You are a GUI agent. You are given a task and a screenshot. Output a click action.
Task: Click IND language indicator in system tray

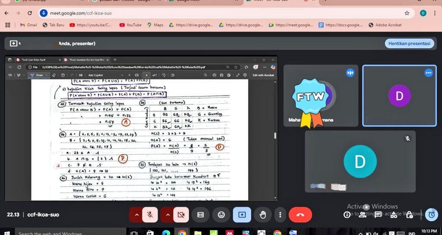coord(411,233)
